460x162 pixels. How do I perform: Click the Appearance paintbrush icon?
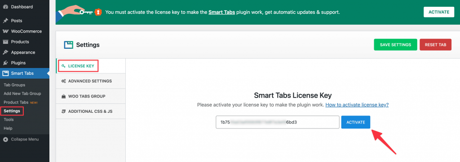click(5, 52)
